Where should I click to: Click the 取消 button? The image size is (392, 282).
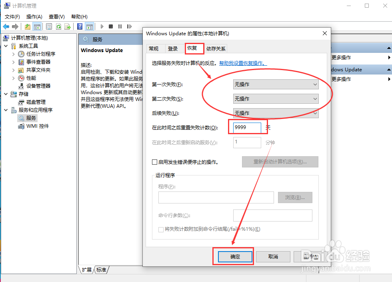pyautogui.click(x=273, y=257)
